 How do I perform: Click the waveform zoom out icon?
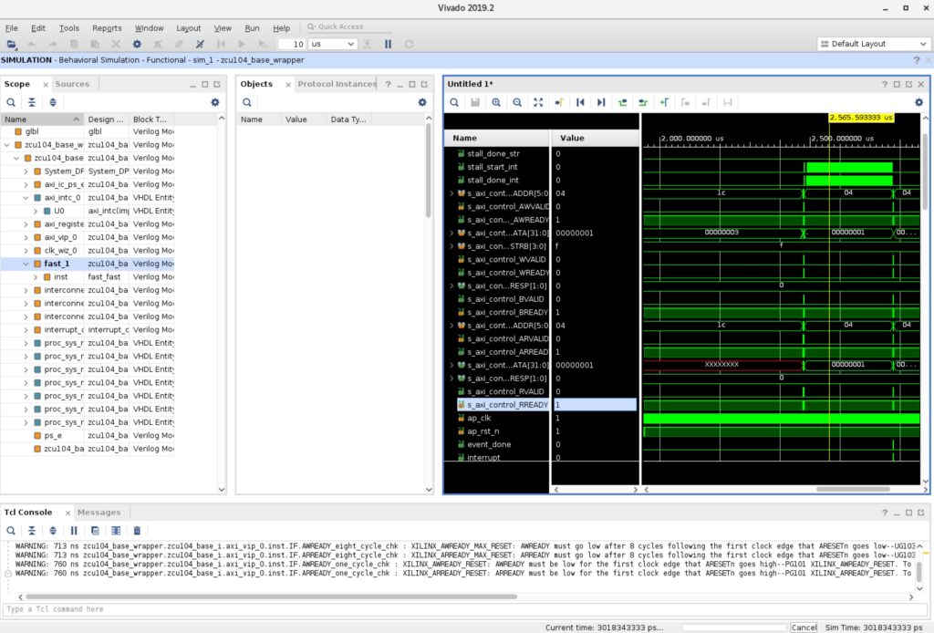[517, 102]
